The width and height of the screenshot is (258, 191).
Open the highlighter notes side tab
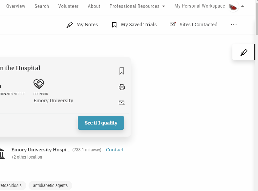tap(244, 52)
